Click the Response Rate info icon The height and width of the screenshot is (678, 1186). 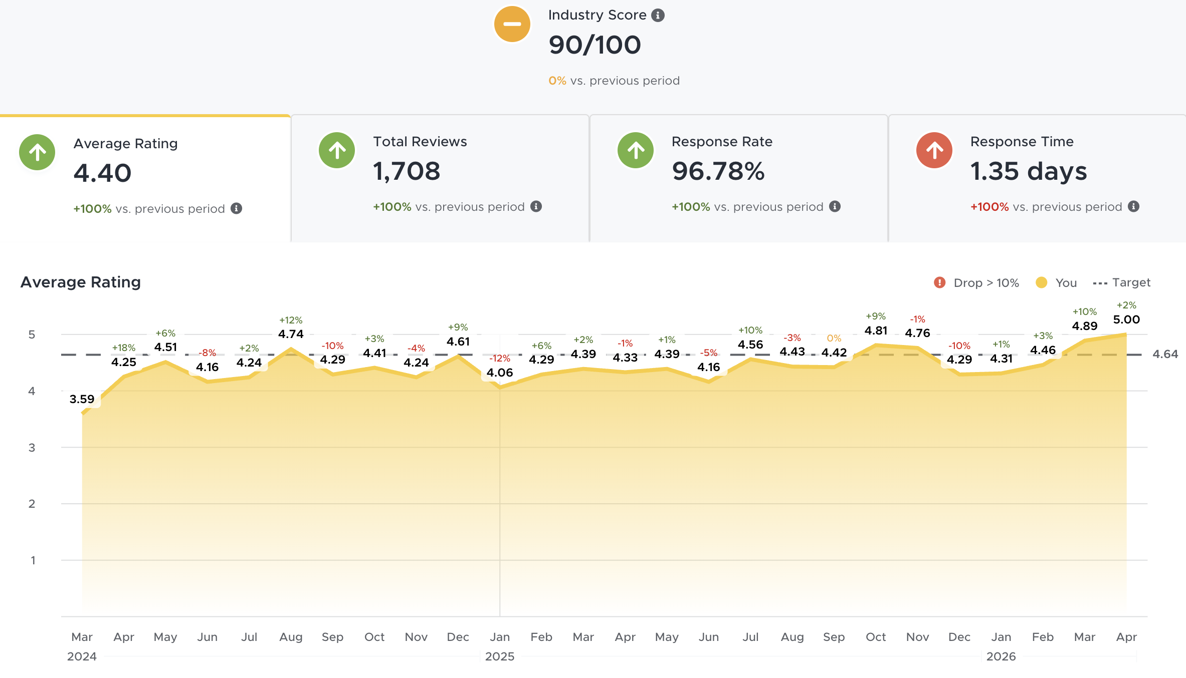click(x=835, y=206)
